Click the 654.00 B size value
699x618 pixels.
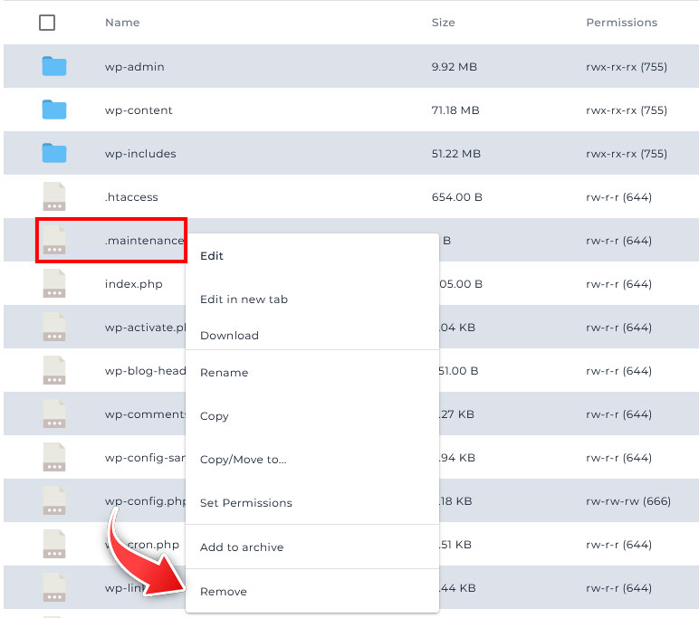point(457,197)
